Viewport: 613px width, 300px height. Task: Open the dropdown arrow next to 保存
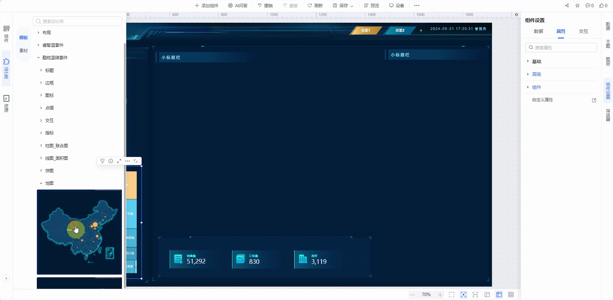click(352, 6)
